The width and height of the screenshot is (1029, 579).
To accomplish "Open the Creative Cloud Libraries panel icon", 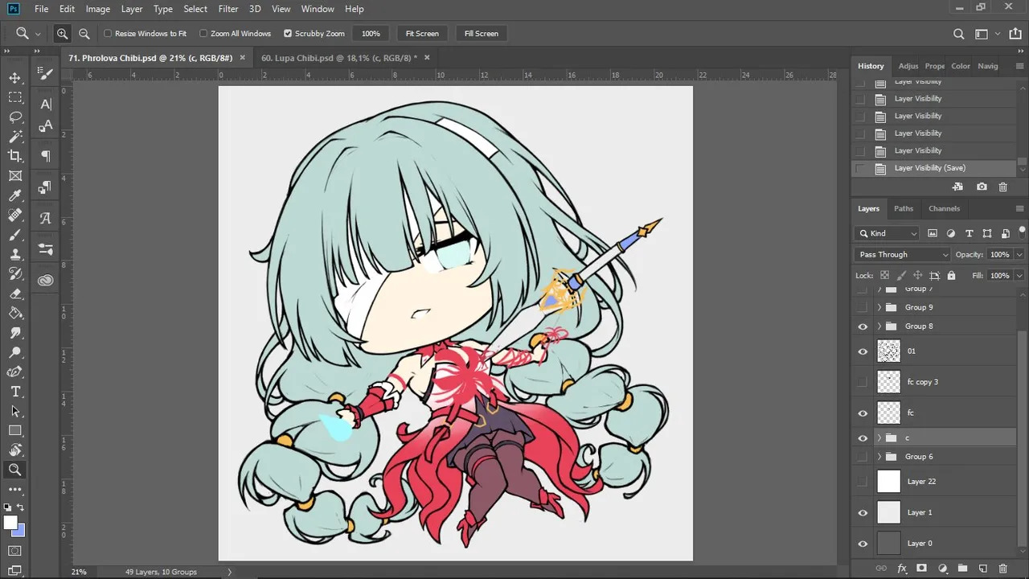I will 46,280.
